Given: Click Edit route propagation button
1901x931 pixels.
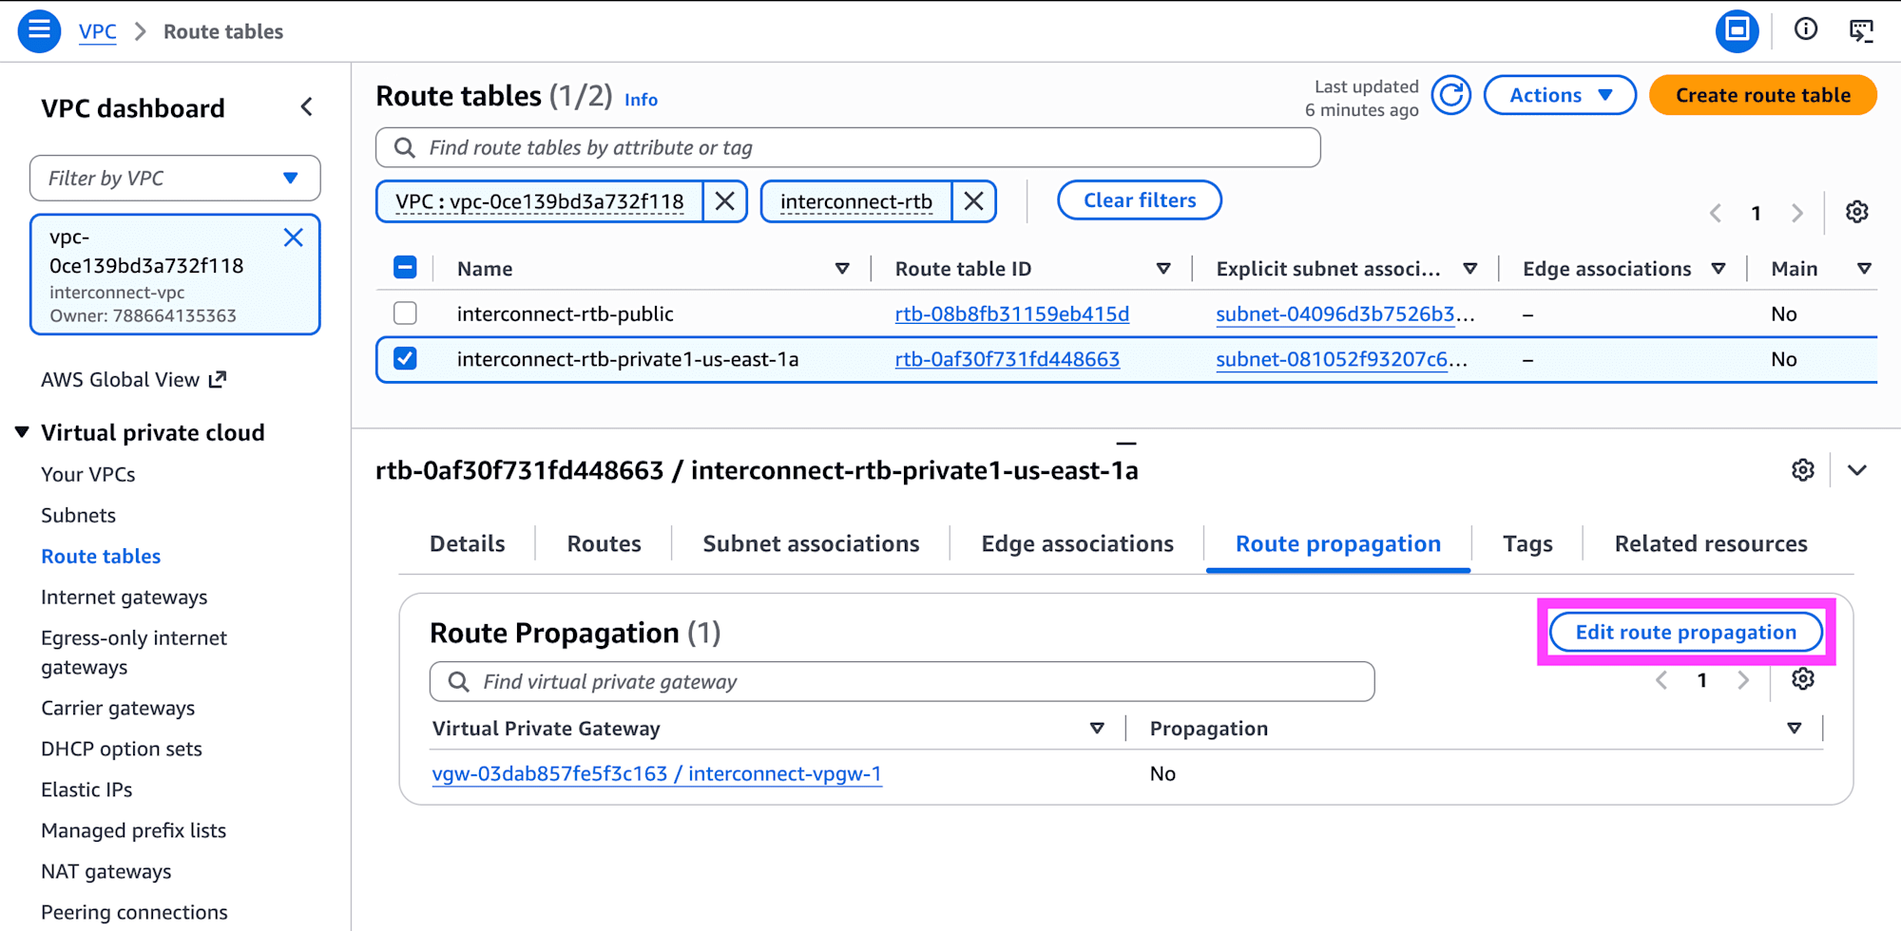Looking at the screenshot, I should 1686,633.
